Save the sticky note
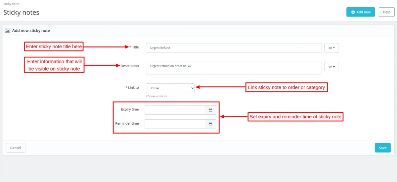This screenshot has height=182, width=397. 382,148
